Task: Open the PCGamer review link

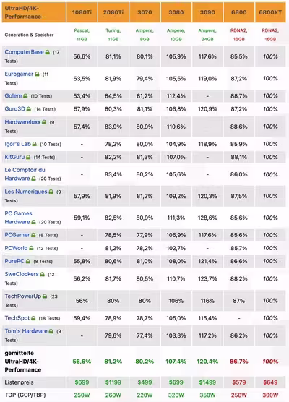Action: coord(17,235)
